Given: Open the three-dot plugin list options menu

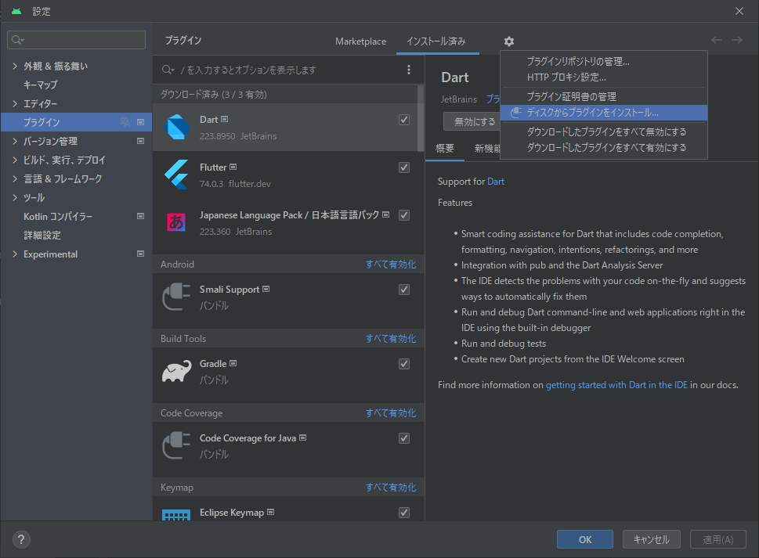Looking at the screenshot, I should point(409,70).
